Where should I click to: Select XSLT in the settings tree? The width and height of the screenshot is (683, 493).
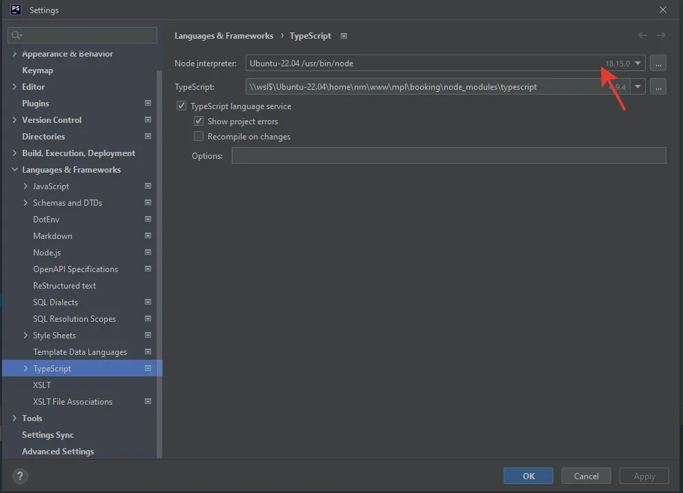[42, 385]
